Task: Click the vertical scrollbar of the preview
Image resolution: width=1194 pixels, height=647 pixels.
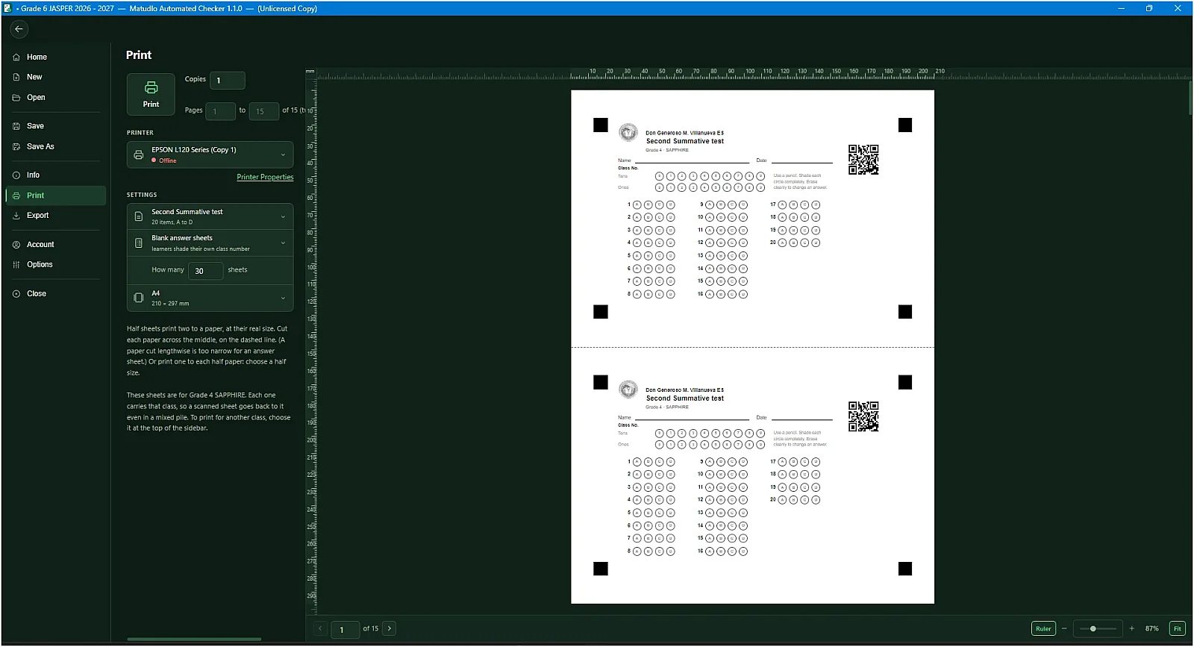Action: tap(1190, 98)
